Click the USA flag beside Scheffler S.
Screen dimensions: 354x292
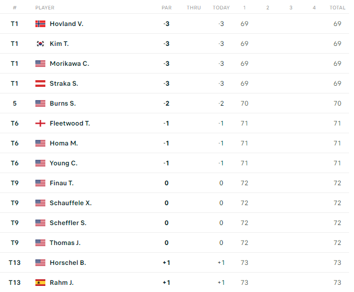(x=40, y=223)
